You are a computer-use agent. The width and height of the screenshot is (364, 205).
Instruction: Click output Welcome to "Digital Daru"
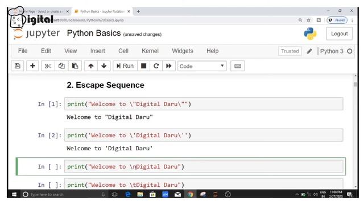coord(110,117)
